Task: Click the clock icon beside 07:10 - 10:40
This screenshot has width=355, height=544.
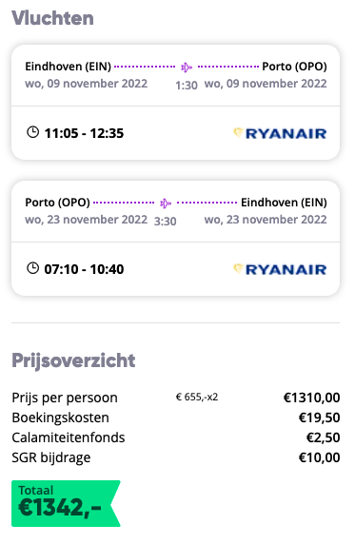Action: coord(33,268)
